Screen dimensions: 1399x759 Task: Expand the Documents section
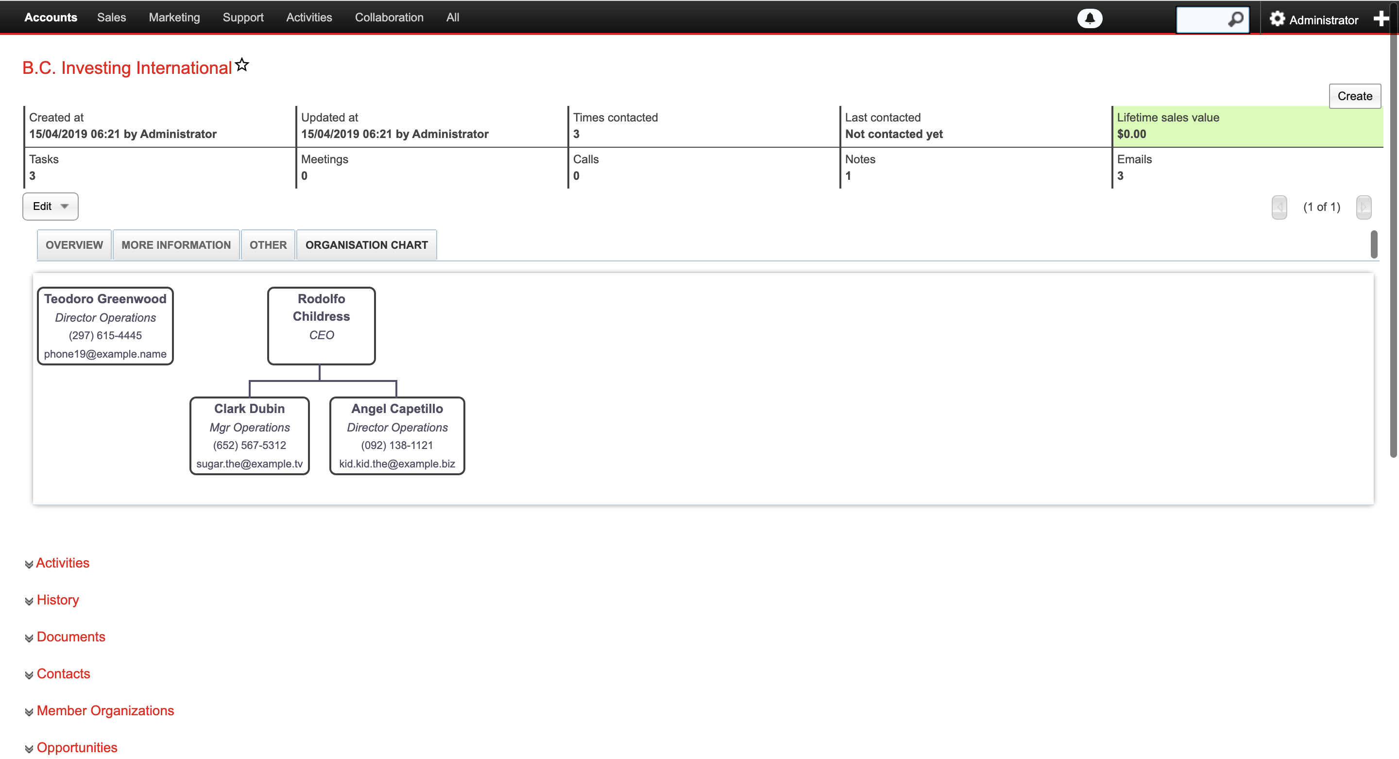(71, 637)
